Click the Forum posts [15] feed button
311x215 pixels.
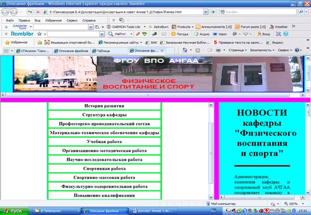pyautogui.click(x=251, y=27)
